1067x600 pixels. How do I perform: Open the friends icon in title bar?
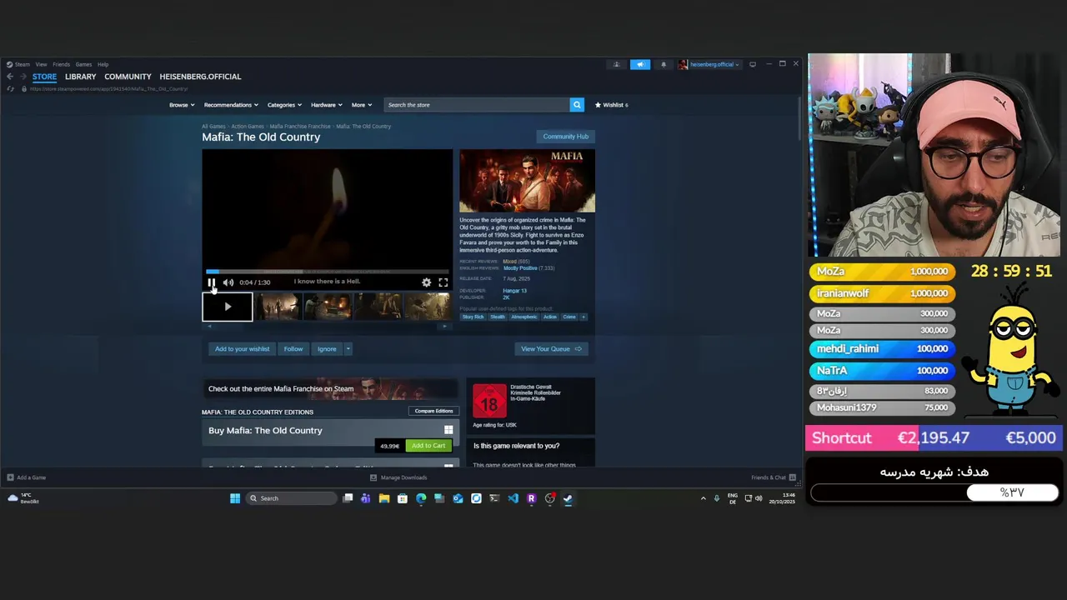[x=617, y=64]
